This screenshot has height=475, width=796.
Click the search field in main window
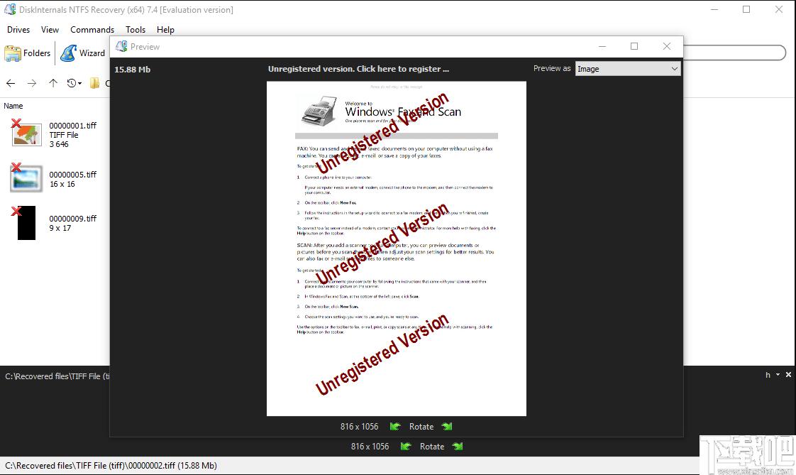734,53
